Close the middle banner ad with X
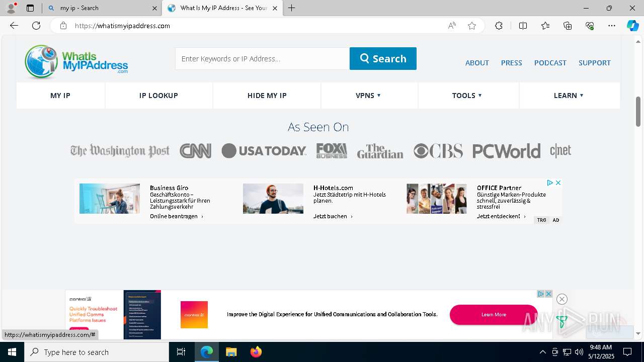This screenshot has width=644, height=362. (x=558, y=183)
